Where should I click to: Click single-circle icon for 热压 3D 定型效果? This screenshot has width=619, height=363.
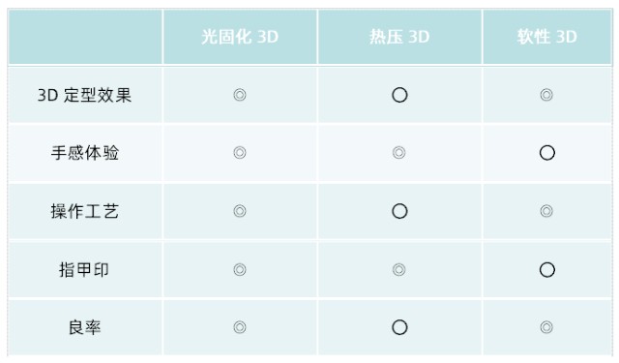(399, 95)
